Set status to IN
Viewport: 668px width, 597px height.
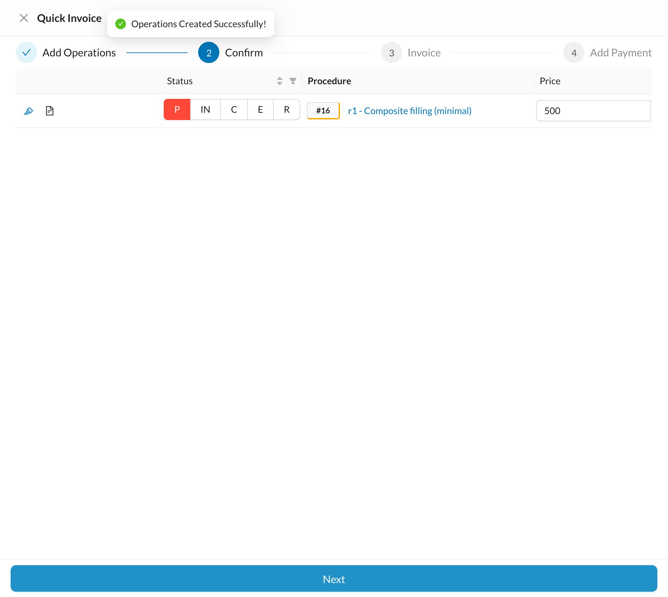205,109
